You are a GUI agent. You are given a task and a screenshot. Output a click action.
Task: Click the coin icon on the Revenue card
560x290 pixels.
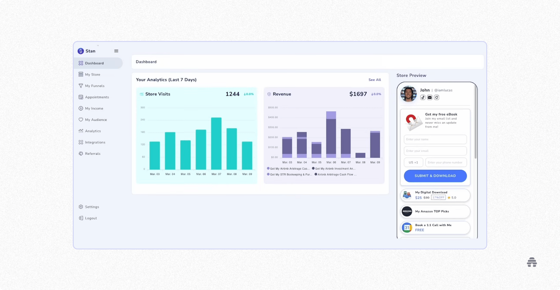[x=269, y=94]
